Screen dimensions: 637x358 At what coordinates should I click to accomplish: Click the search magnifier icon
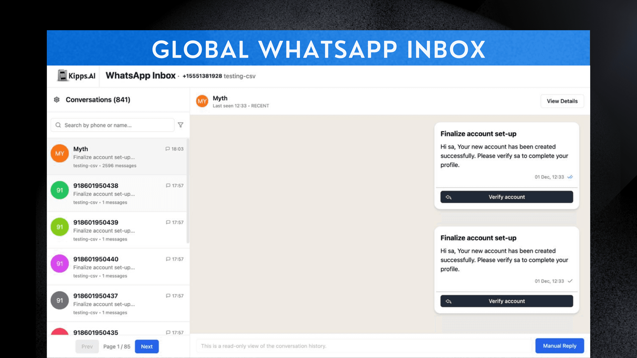58,125
